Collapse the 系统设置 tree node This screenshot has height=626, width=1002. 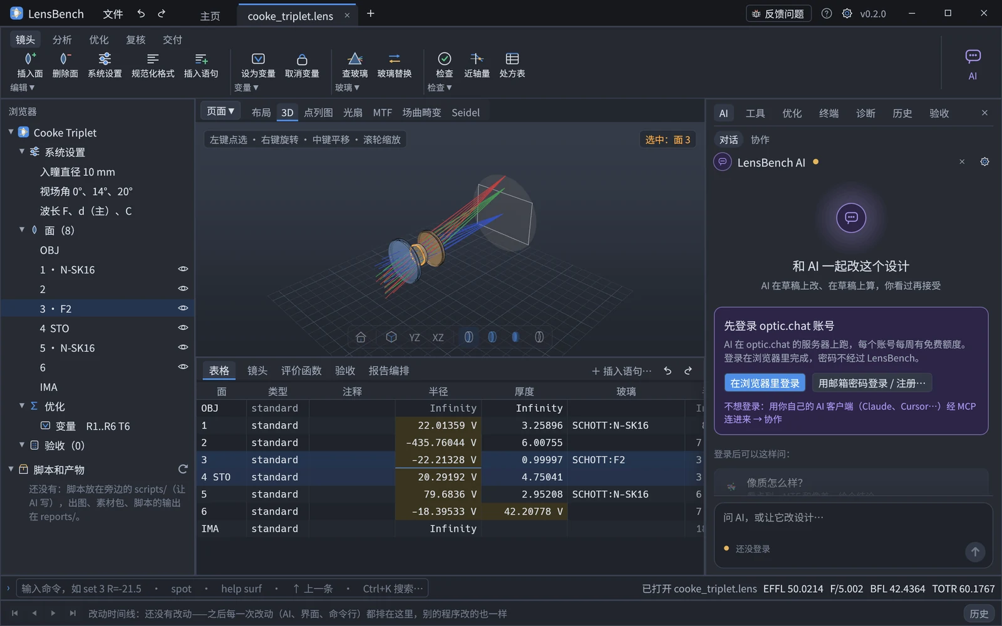tap(22, 151)
